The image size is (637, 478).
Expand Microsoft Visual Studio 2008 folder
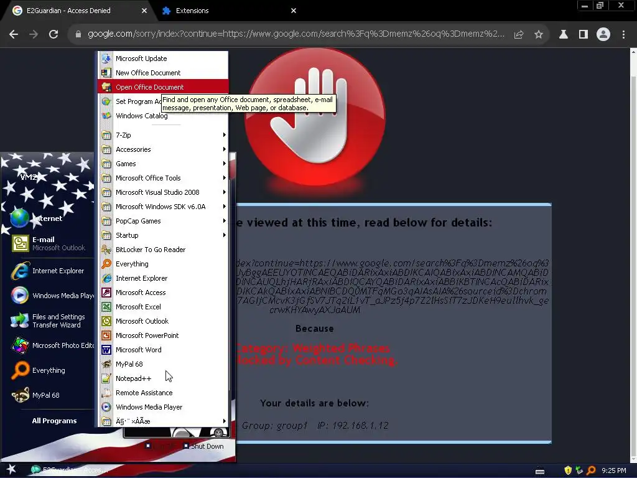162,192
